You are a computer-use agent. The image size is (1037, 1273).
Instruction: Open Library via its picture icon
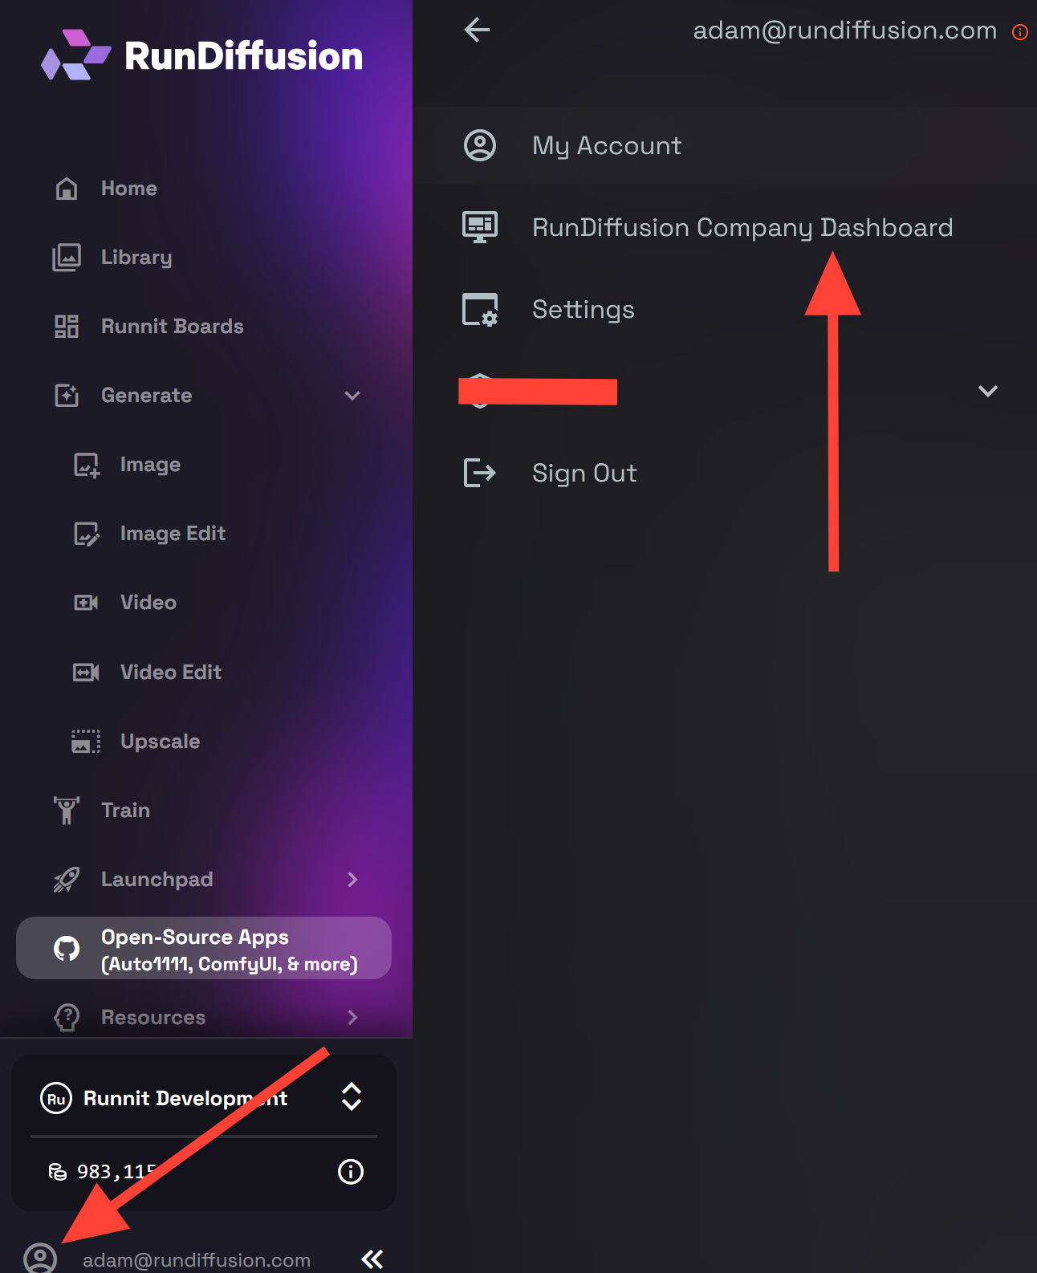(x=67, y=258)
